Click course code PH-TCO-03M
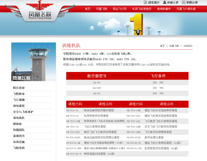 tap(73, 121)
